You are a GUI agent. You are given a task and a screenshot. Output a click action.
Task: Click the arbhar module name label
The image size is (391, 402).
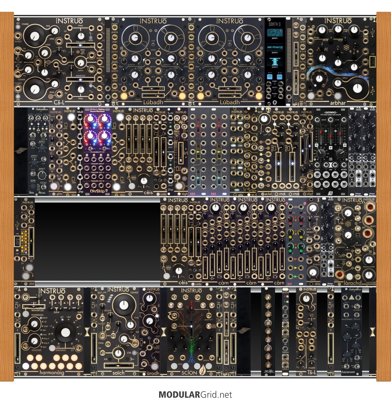[x=338, y=103]
